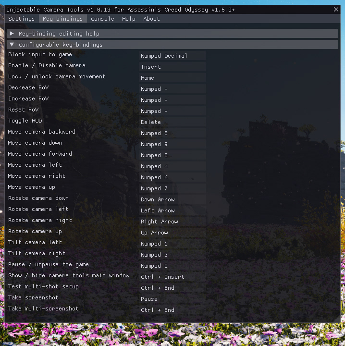Edit the Move camera backward Numpad 5 field
345x346 pixels.
point(172,133)
